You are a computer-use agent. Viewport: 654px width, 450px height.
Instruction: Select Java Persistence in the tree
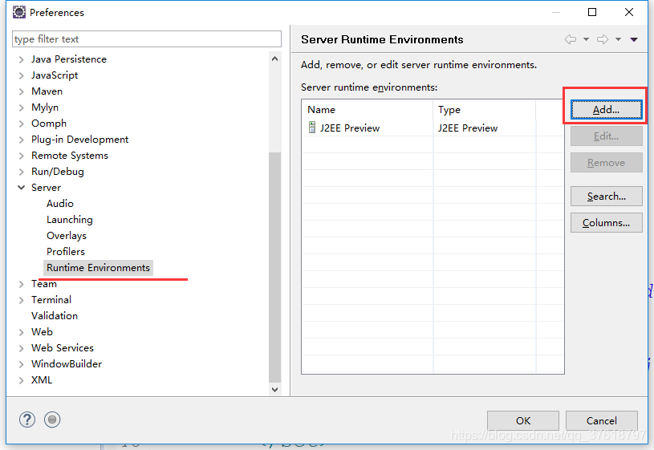(69, 59)
